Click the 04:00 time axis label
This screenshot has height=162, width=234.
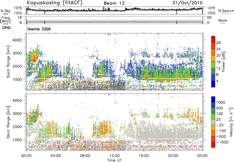pos(56,156)
